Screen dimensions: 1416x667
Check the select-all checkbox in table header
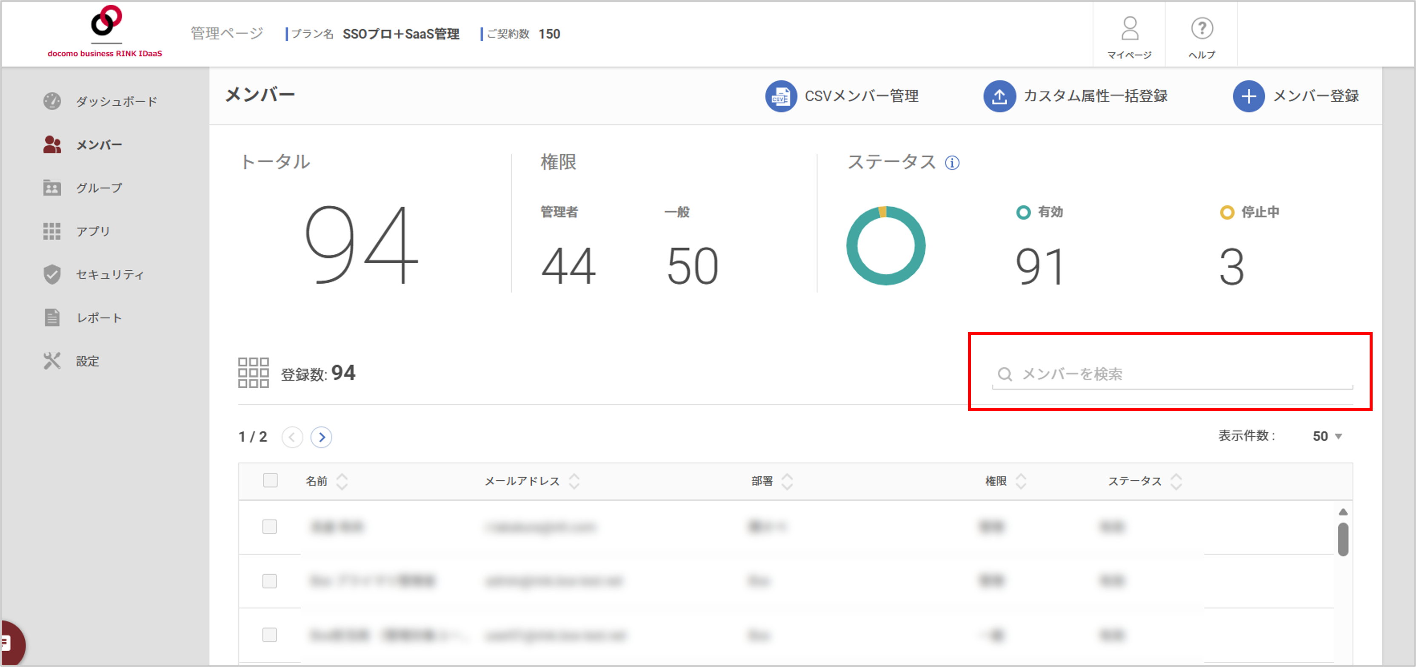tap(270, 481)
